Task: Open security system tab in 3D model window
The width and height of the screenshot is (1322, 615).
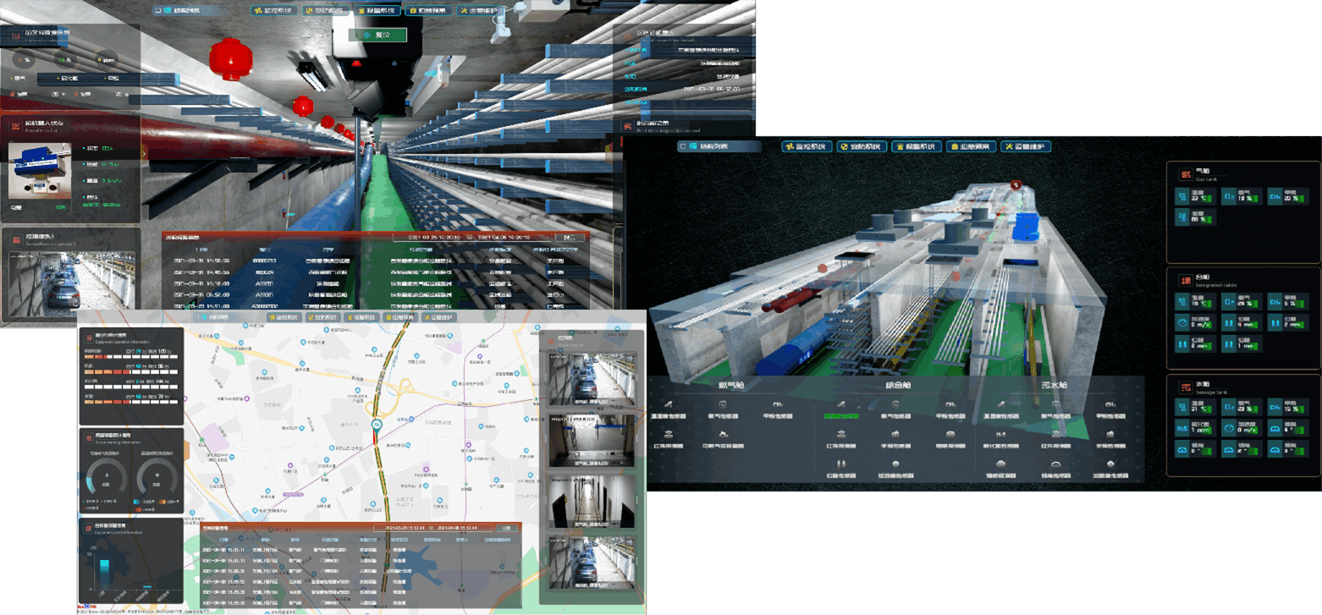Action: (860, 146)
